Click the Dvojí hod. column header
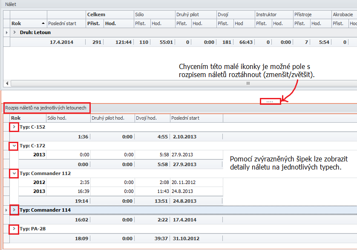The image size is (357, 250). tap(152, 118)
